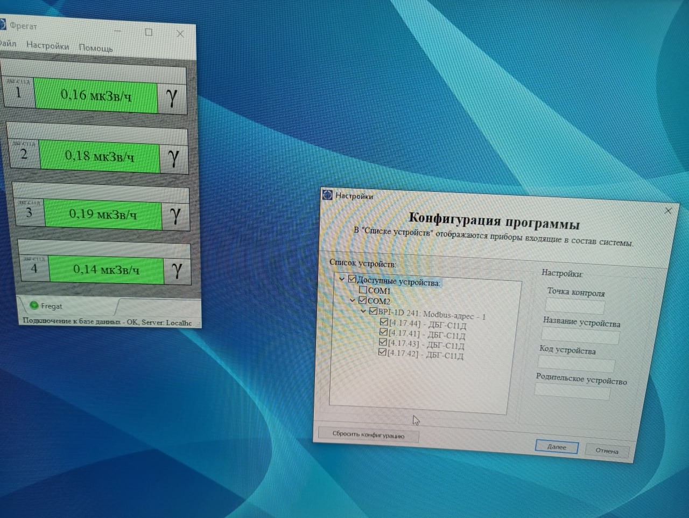Click the green 0,16 мкЗв/ч reading bar
The width and height of the screenshot is (689, 518).
(x=96, y=96)
